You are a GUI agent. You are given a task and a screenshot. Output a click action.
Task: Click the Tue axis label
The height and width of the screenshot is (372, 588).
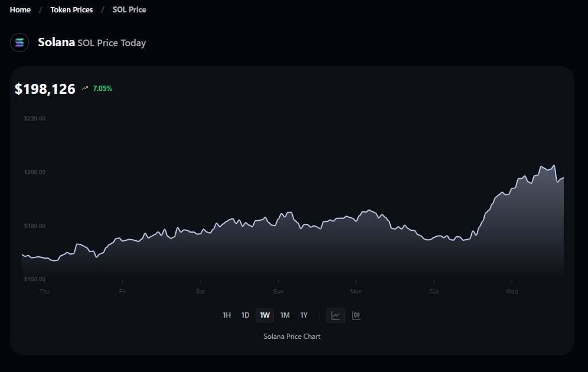[x=434, y=291]
